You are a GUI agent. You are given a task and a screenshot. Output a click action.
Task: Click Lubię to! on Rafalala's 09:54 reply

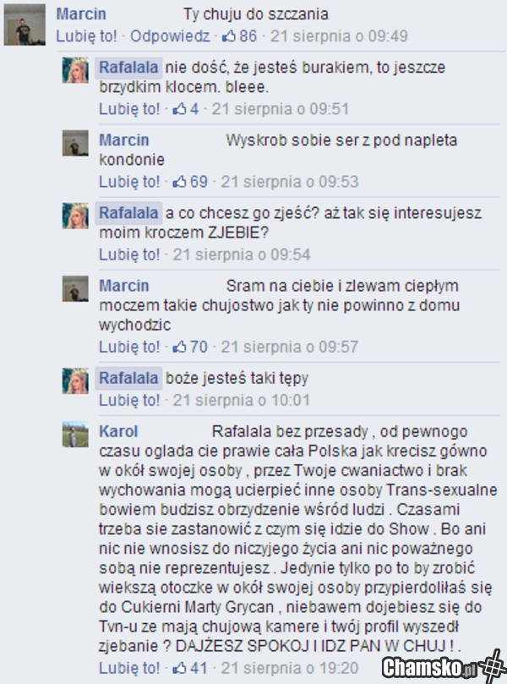pos(129,254)
